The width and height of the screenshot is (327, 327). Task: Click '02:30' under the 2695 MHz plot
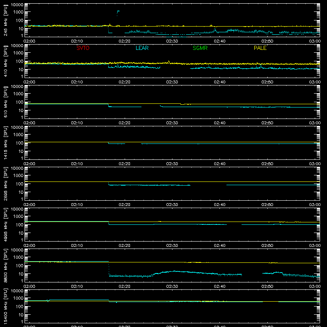[x=172, y=205]
